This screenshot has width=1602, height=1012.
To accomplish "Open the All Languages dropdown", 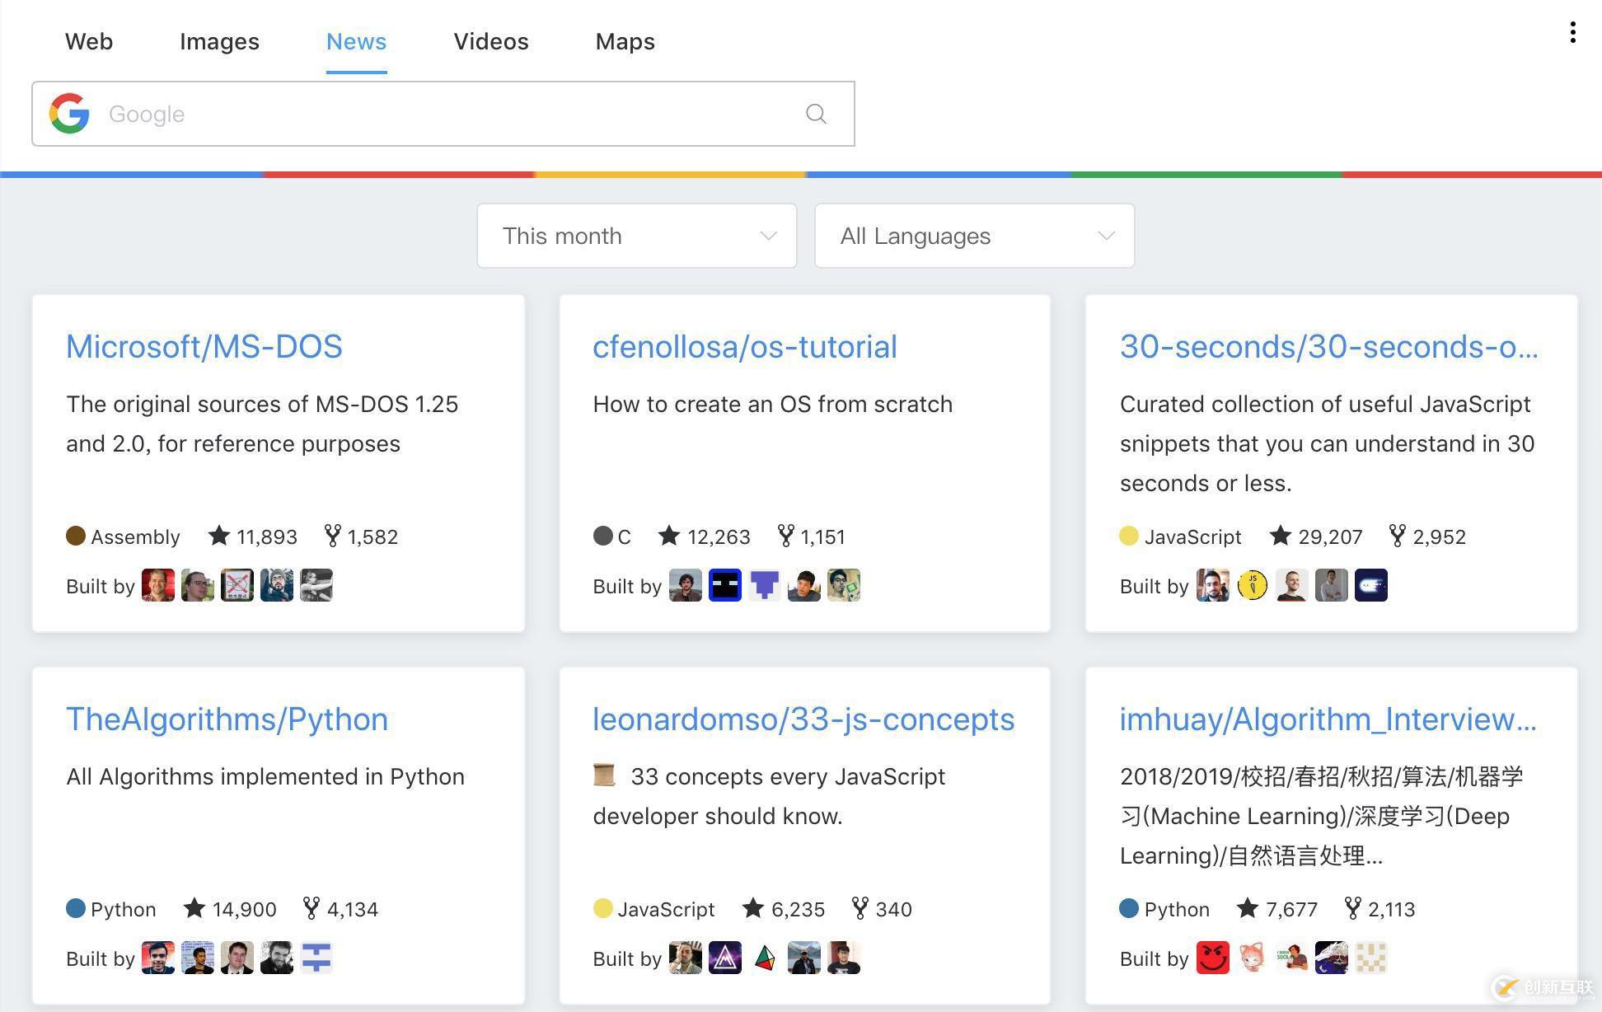I will point(974,236).
